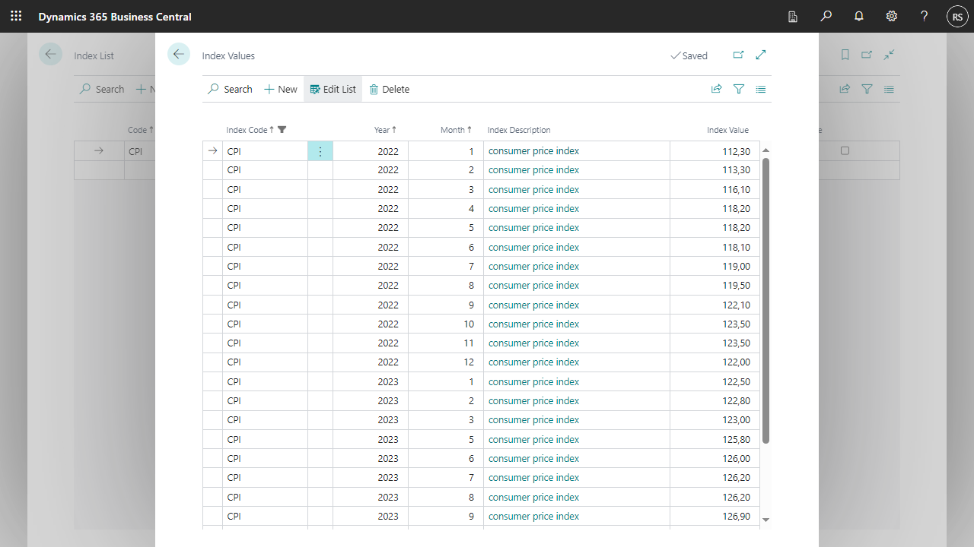Open the help question mark

tap(924, 16)
